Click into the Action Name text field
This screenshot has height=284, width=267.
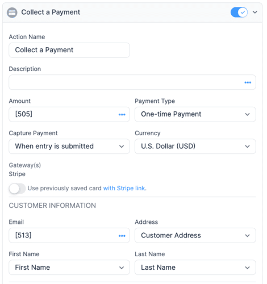click(x=69, y=50)
